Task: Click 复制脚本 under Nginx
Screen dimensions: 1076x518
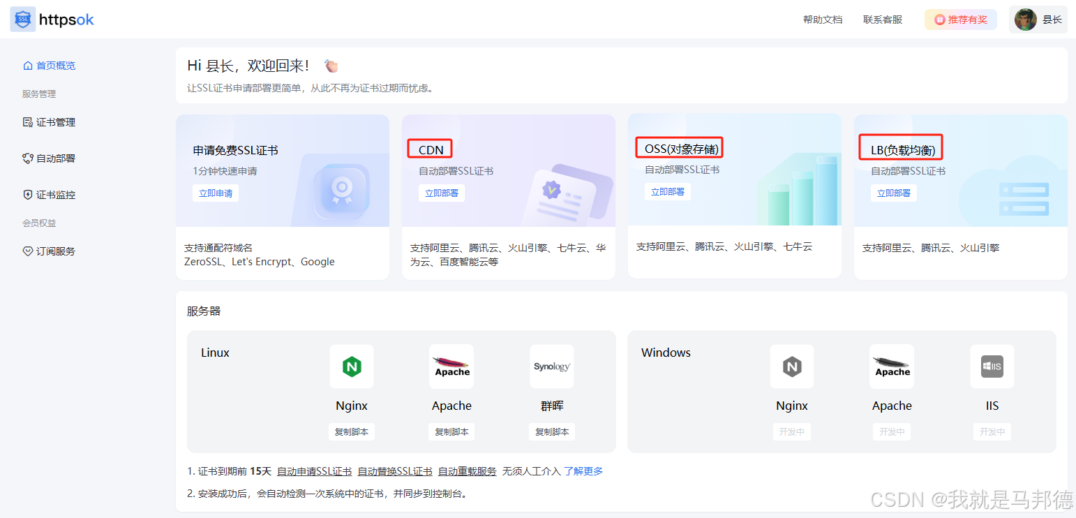Action: pyautogui.click(x=352, y=431)
